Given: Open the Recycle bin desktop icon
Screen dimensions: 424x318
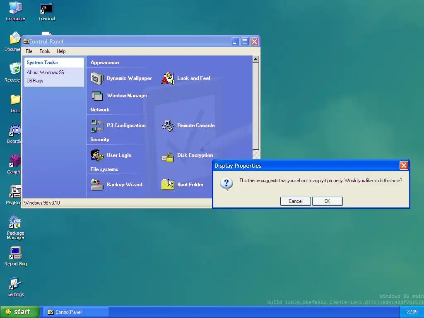Looking at the screenshot, I should pyautogui.click(x=15, y=68).
